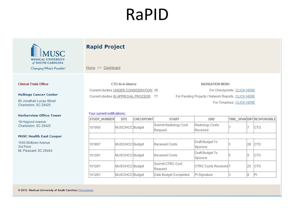Click the under consideration count 38
Image resolution: width=294 pixels, height=220 pixels.
coord(156,90)
